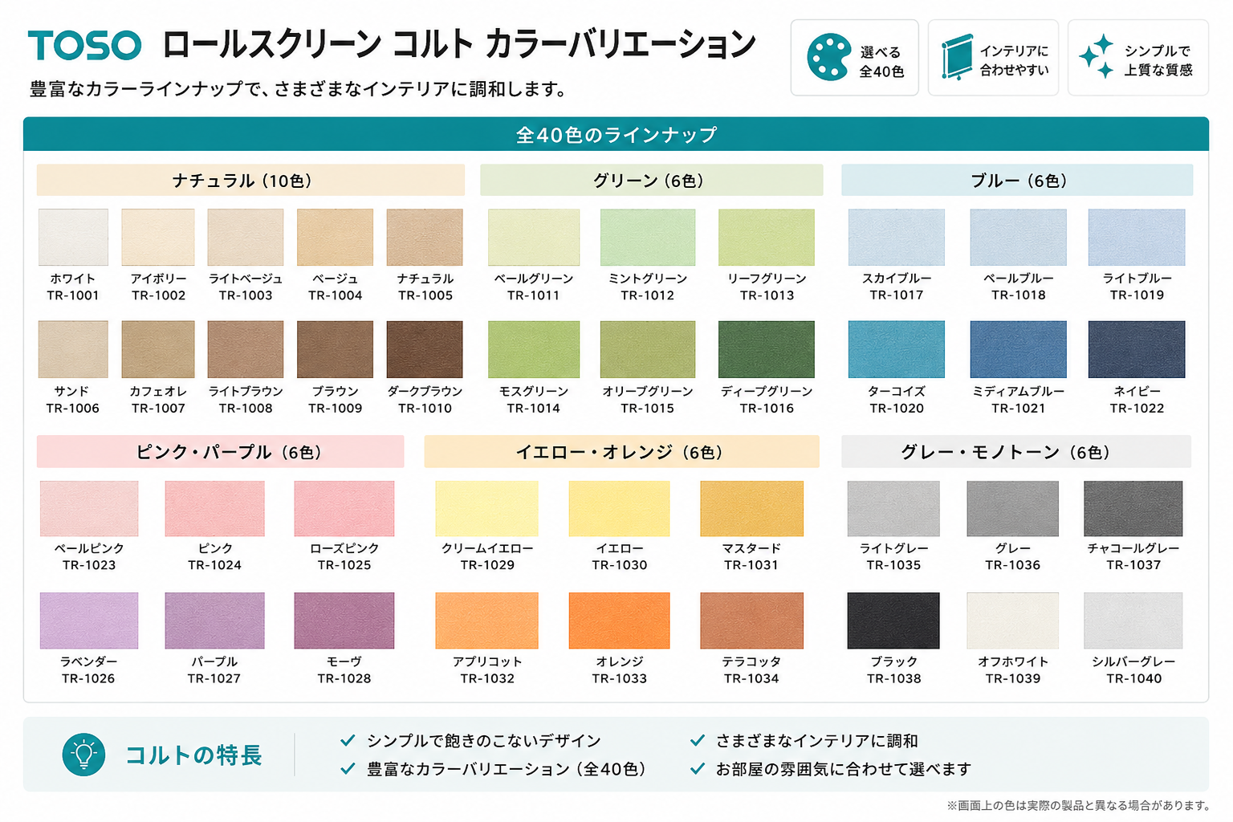
Task: Pick the ディープグリーン TR-1016 swatch
Action: [x=767, y=349]
